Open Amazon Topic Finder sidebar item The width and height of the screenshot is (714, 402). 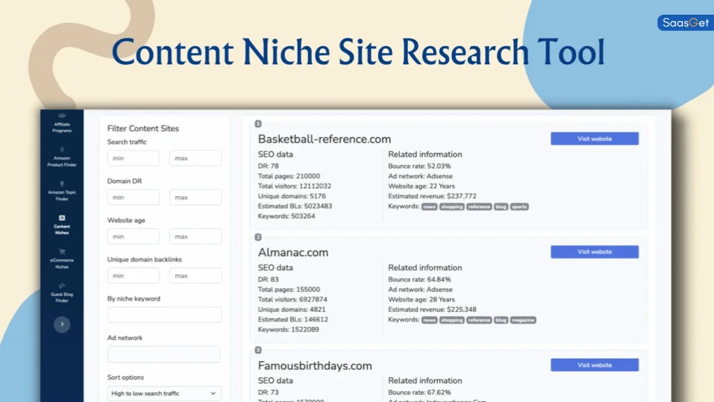[x=62, y=191]
